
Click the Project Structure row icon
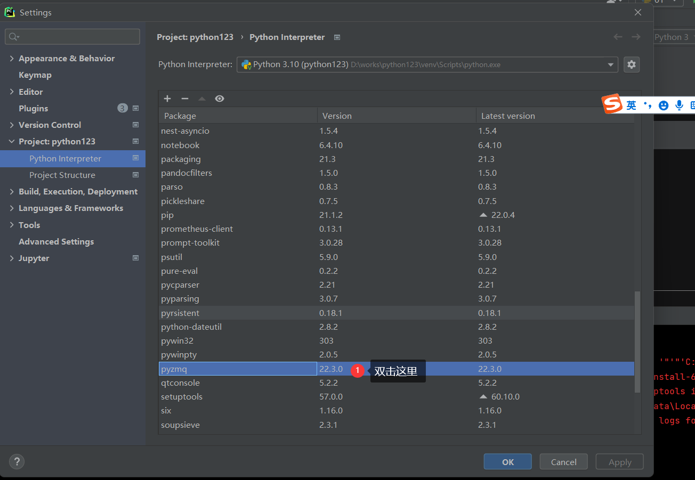click(135, 175)
